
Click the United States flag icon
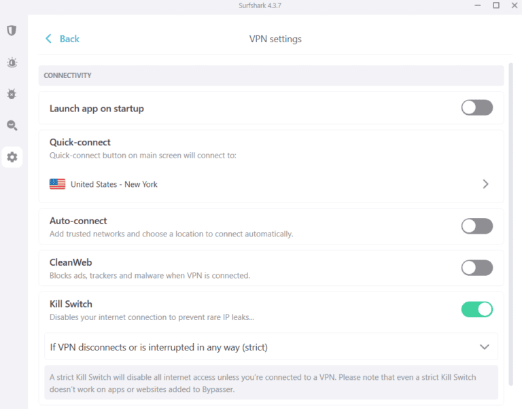click(x=58, y=184)
